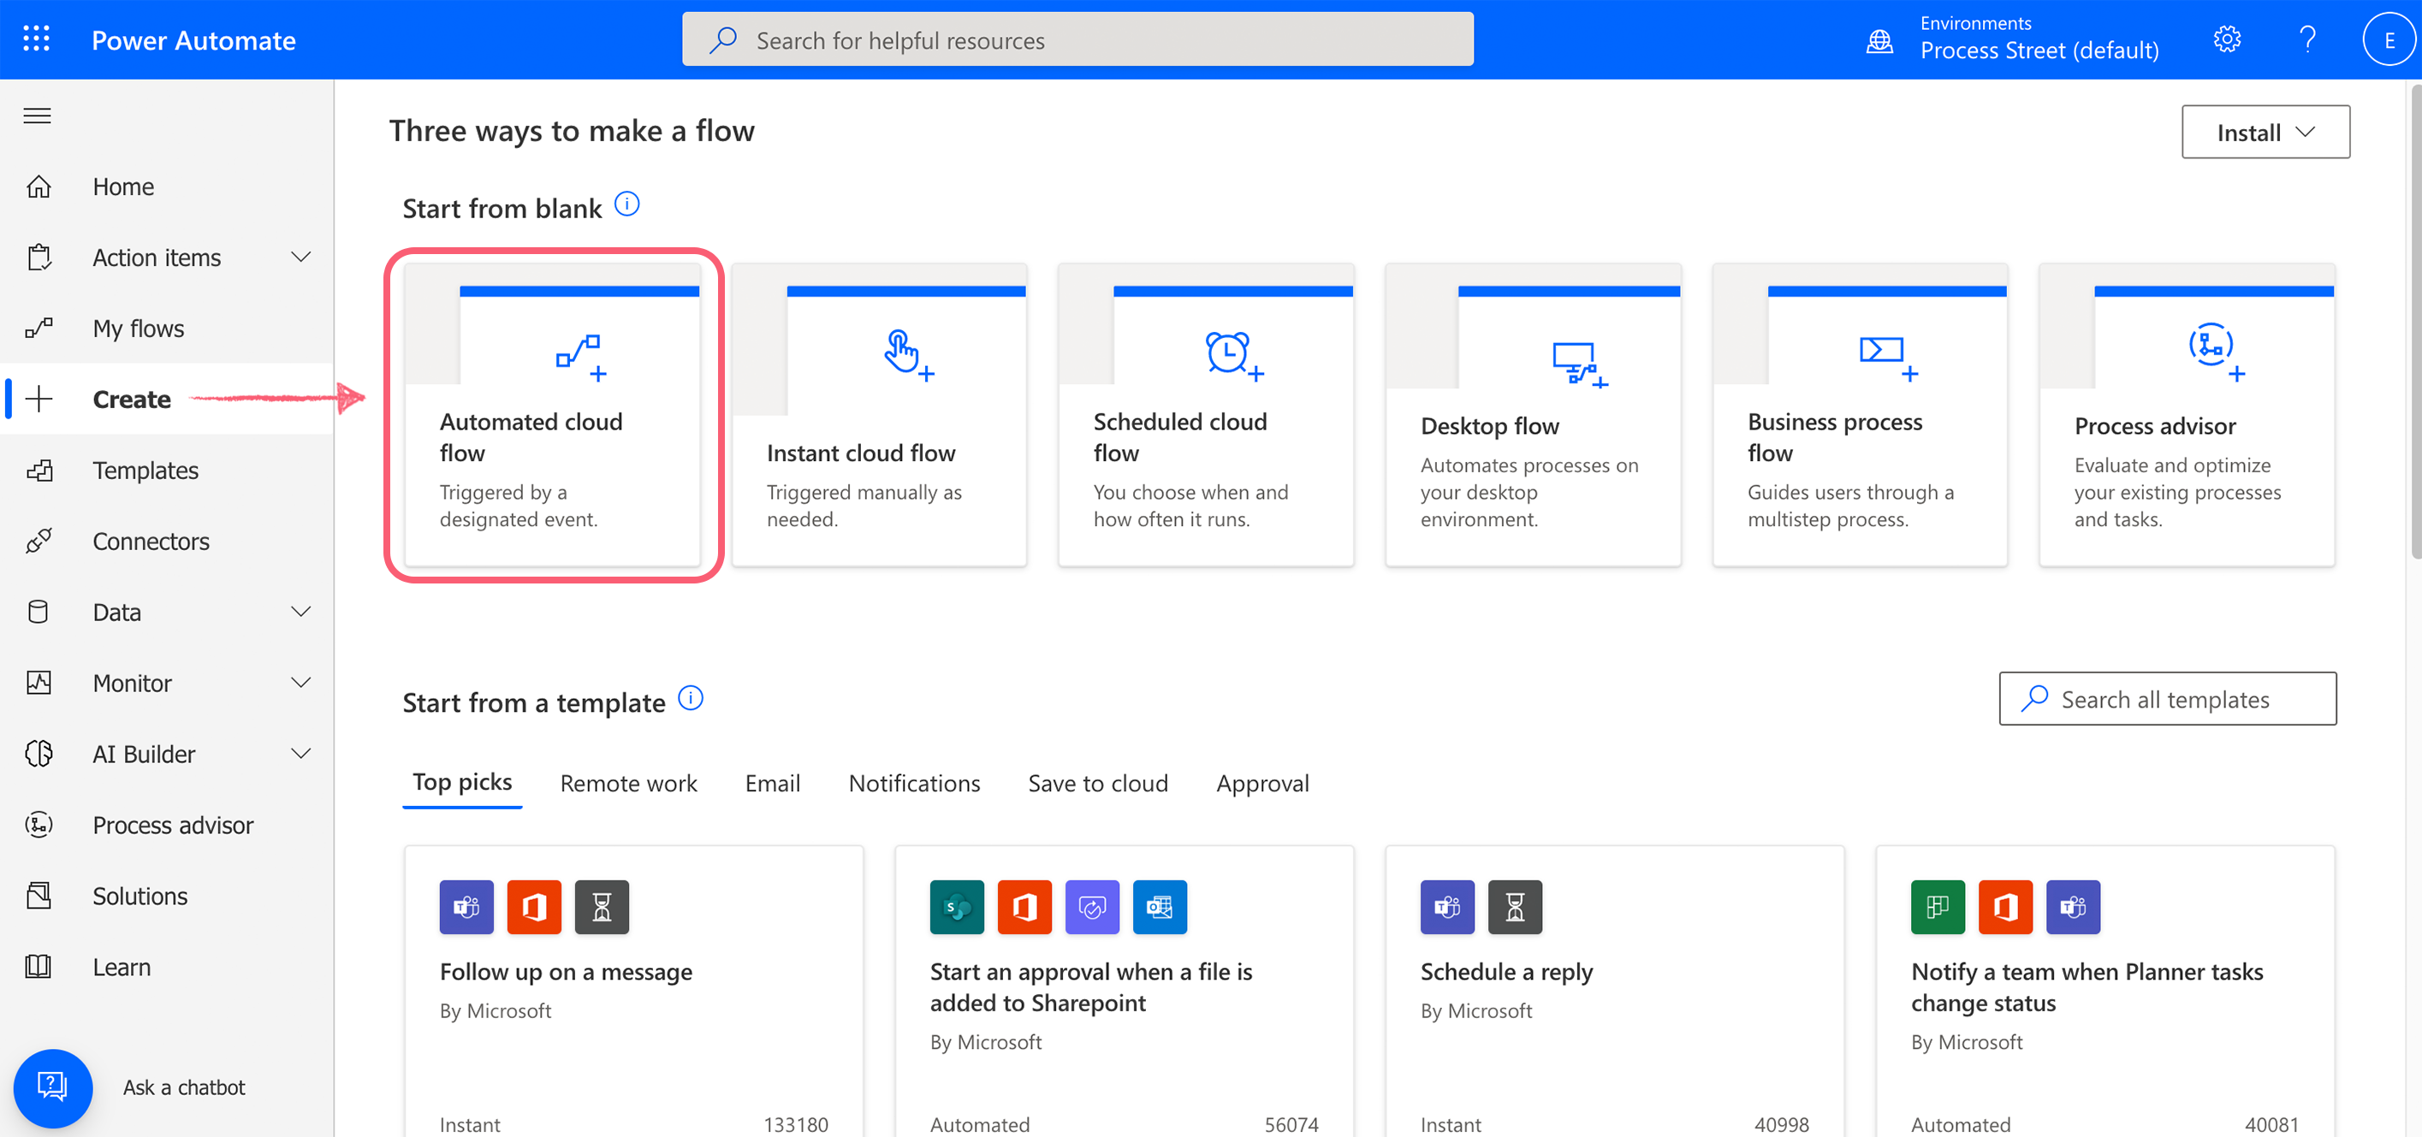Select the Top picks tab
Screen dimensions: 2422x1137
[461, 782]
